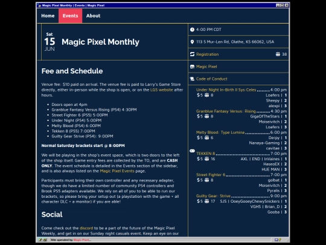Open the Code of Conduct link
The height and width of the screenshot is (245, 326).
tap(212, 79)
